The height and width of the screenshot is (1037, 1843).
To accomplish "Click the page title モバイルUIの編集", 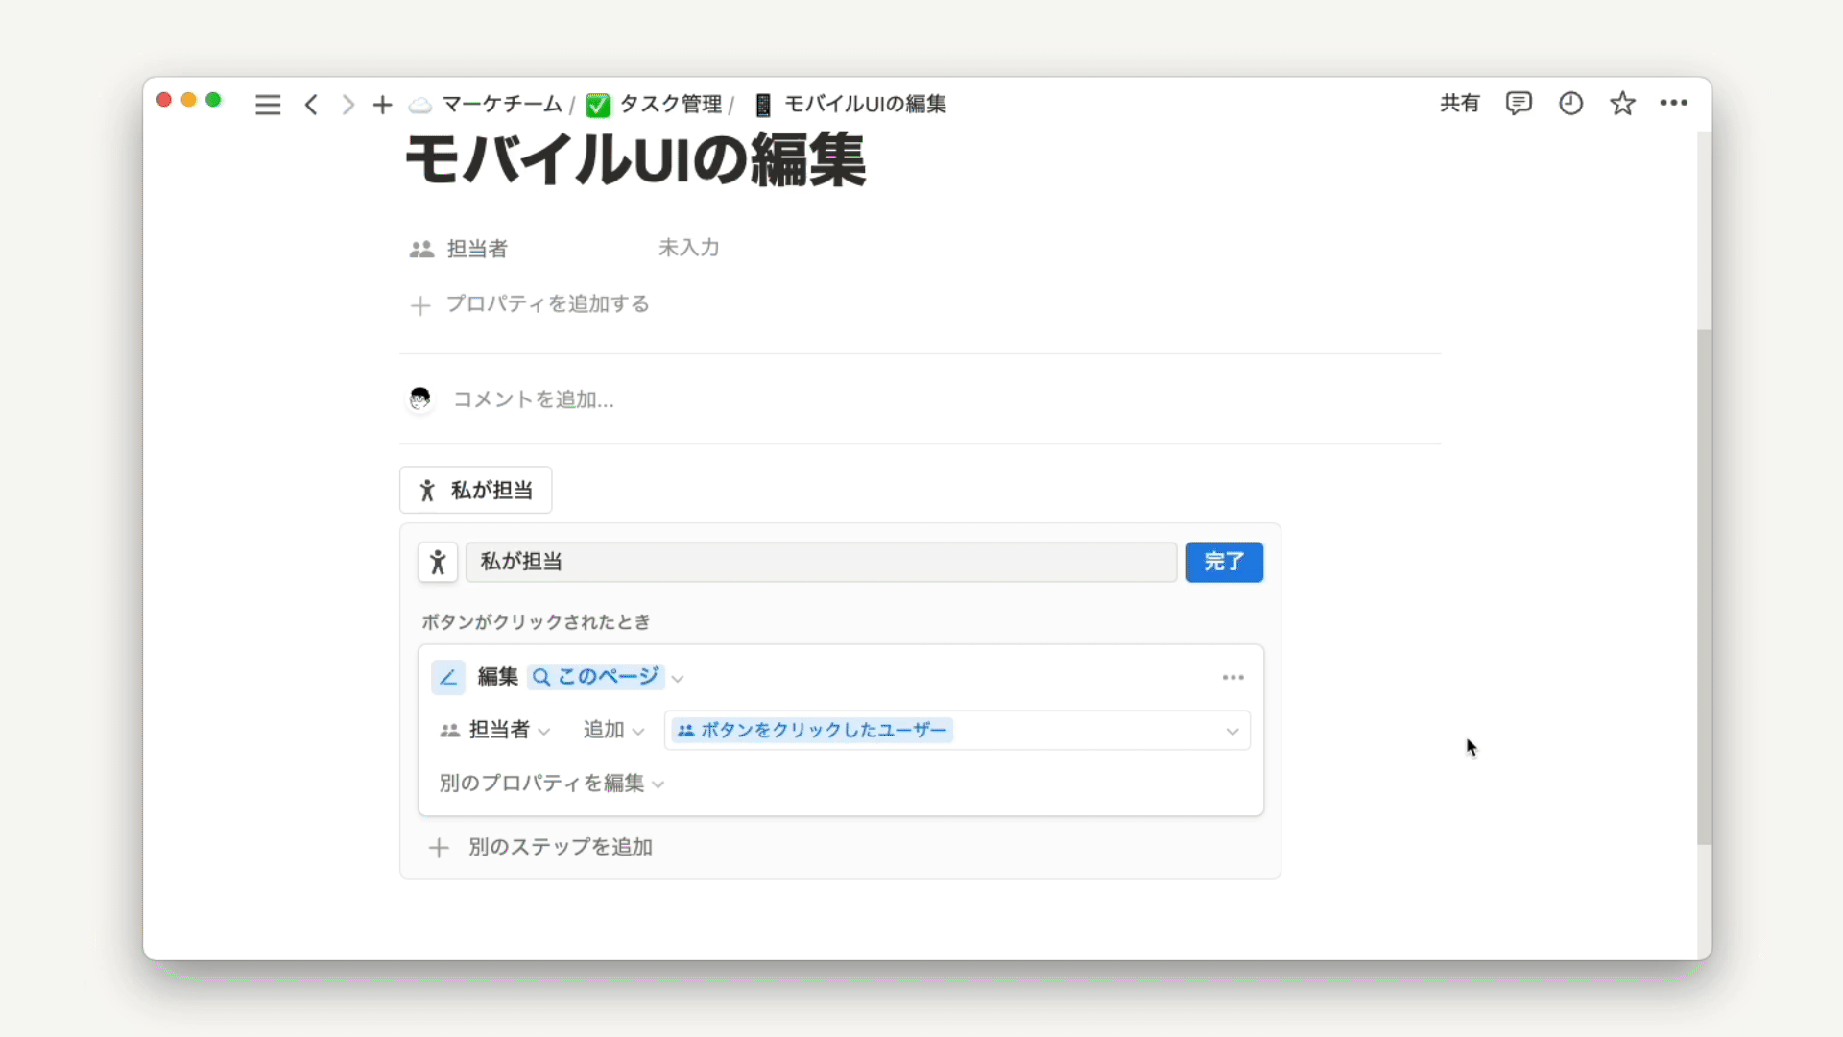I will click(x=635, y=159).
